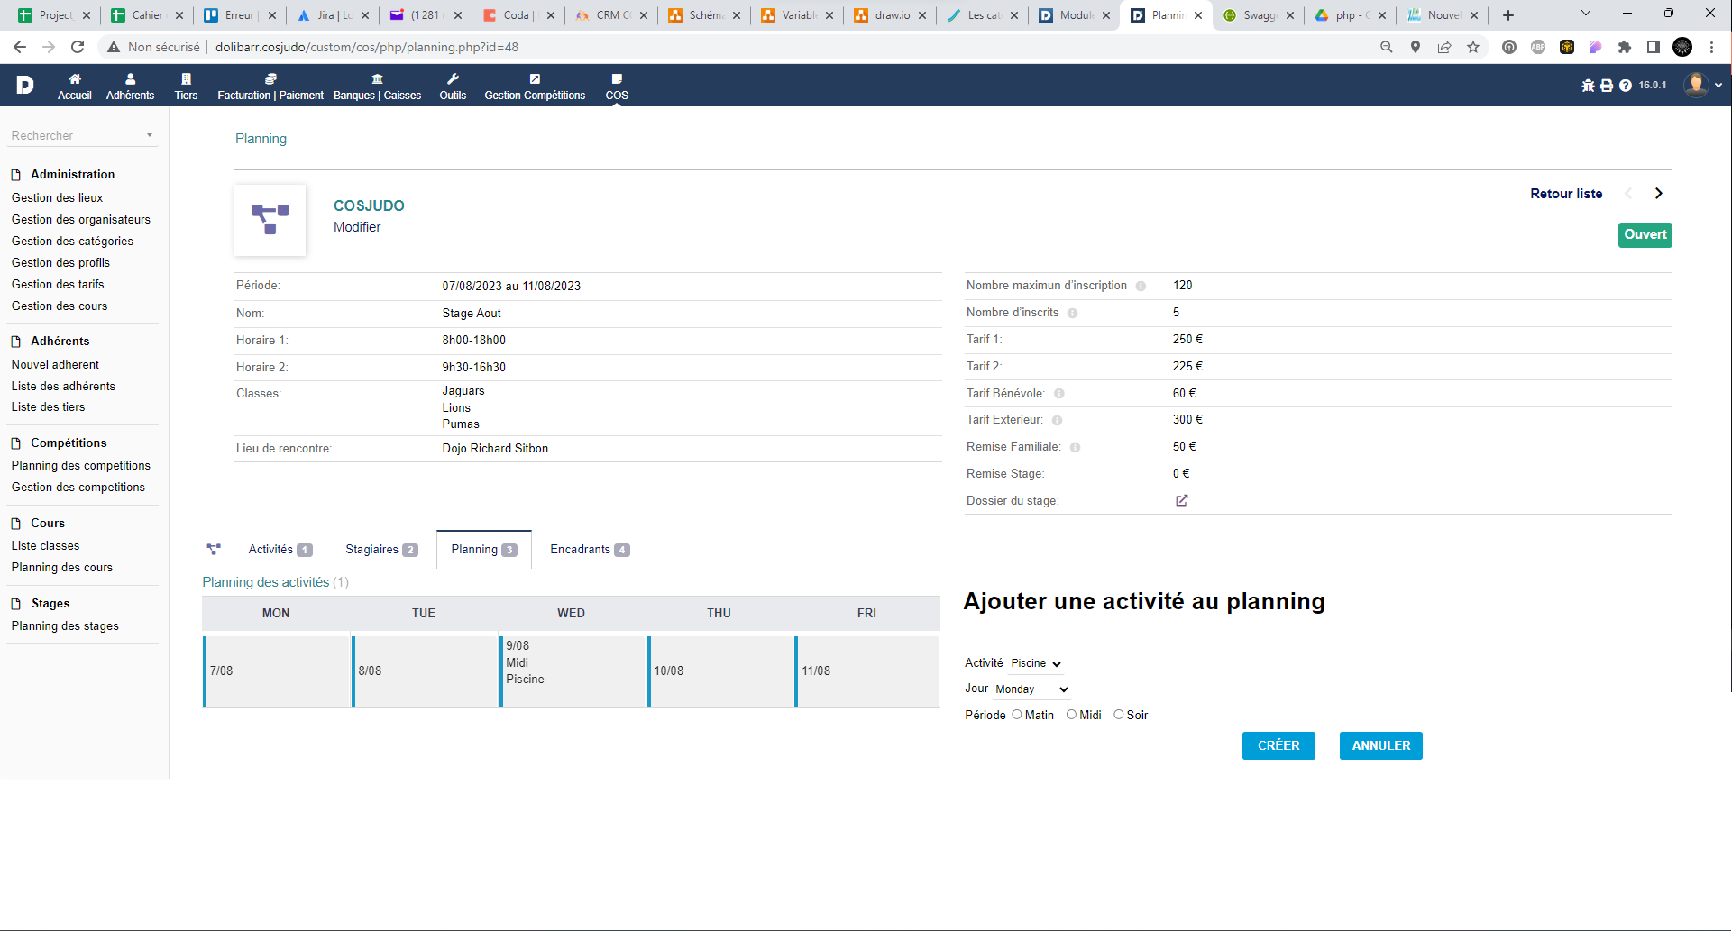Open the Jour Monday dropdown
The height and width of the screenshot is (931, 1732).
pos(1032,689)
